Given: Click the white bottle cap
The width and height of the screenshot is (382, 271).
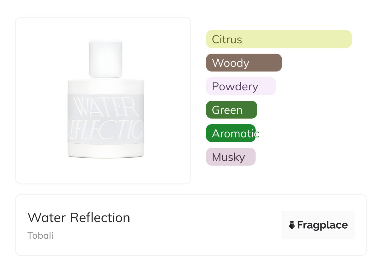Looking at the screenshot, I should click(x=106, y=58).
